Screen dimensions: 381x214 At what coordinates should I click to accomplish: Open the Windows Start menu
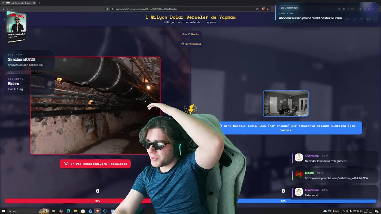4,211
